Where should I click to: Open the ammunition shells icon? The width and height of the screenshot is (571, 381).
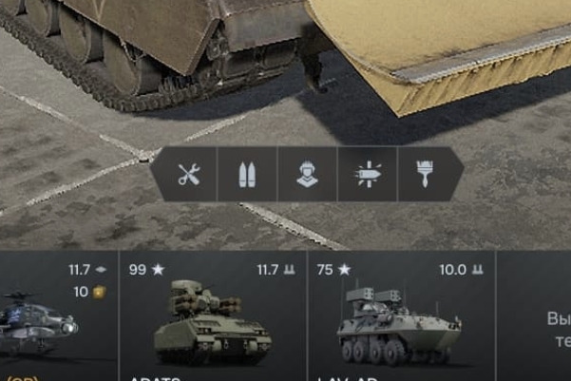pos(247,175)
